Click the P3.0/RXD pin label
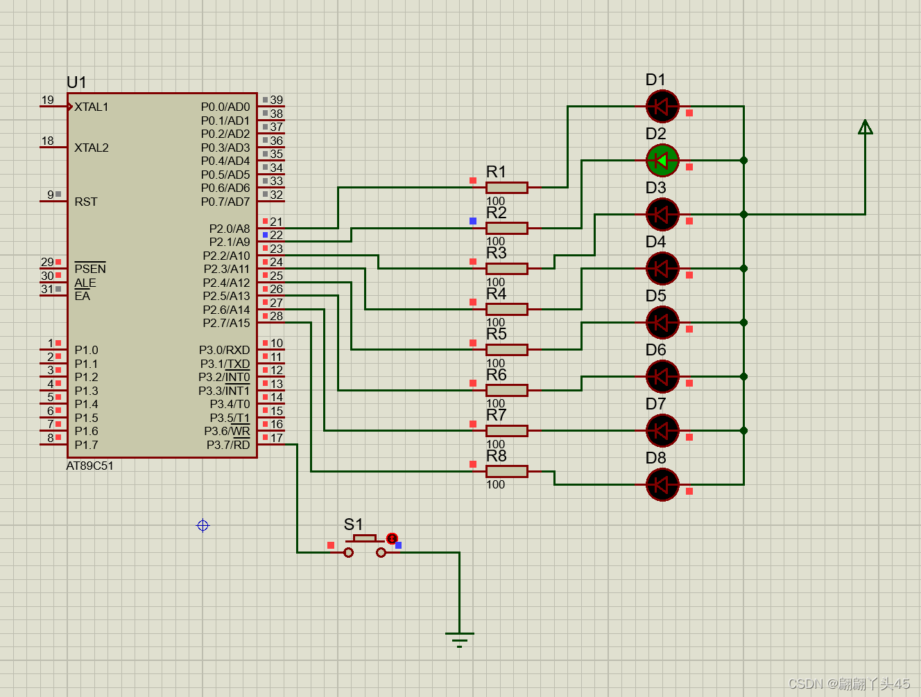The height and width of the screenshot is (697, 921). click(x=225, y=350)
